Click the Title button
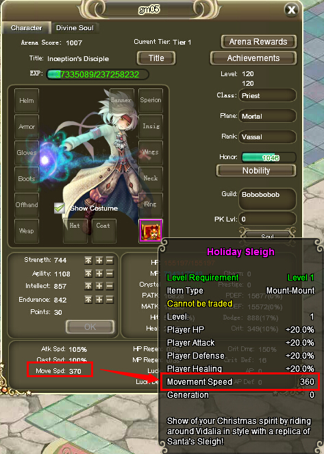Image resolution: width=324 pixels, height=454 pixels. tap(156, 58)
